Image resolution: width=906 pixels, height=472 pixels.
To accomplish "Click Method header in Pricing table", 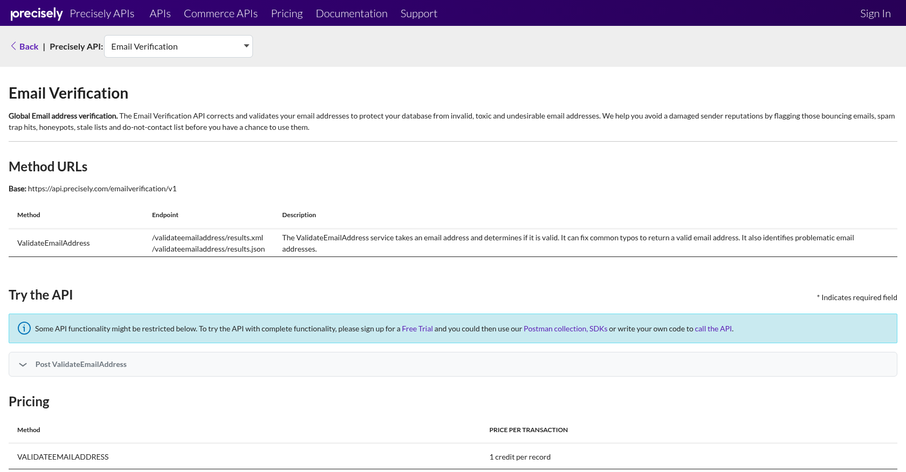I will [29, 430].
